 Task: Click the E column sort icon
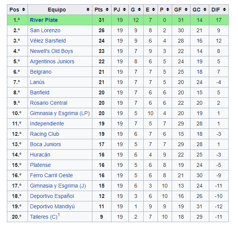click(154, 10)
